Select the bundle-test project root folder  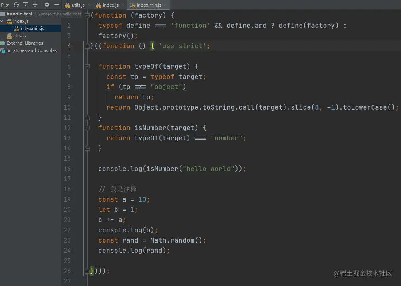19,14
